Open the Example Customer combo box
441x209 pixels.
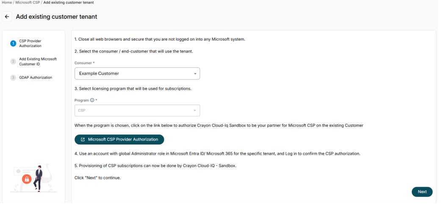click(x=137, y=73)
